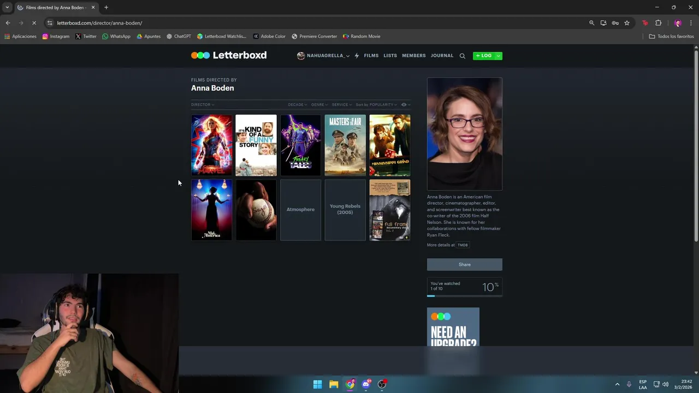The image size is (699, 393).
Task: Open the Letterboxd Watchlis... bookmark
Action: [x=222, y=37]
